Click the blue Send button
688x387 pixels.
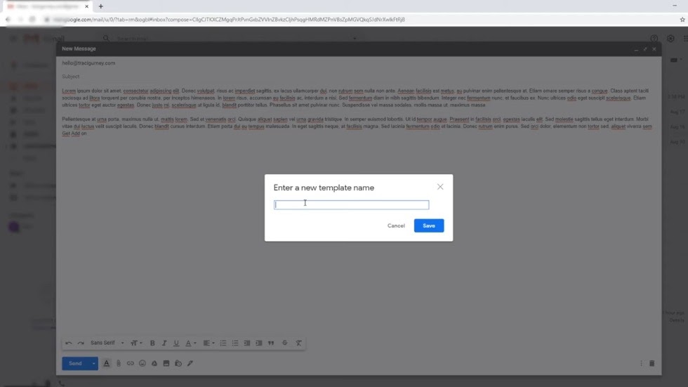pos(75,363)
